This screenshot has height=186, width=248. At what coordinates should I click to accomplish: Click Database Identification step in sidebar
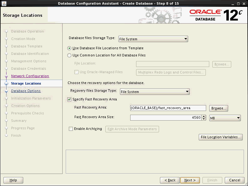point(30,54)
